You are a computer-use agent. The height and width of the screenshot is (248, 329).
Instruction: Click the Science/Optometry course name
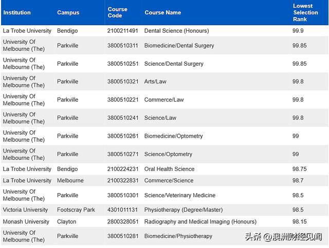pos(168,154)
